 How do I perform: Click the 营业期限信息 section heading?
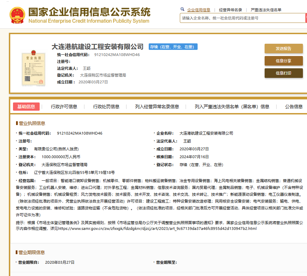pyautogui.click(x=31, y=252)
